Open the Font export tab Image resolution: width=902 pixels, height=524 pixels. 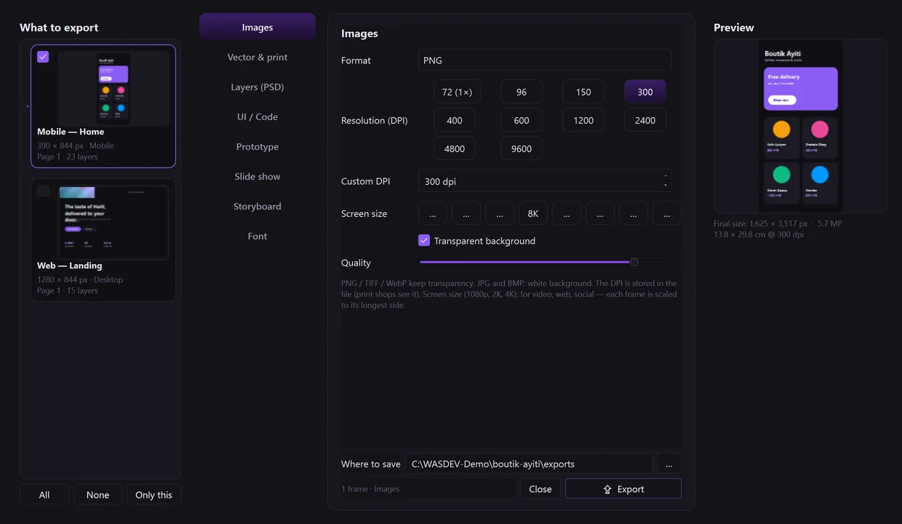pyautogui.click(x=258, y=236)
